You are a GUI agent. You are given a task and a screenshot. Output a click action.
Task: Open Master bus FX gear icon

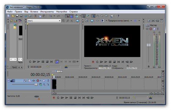click(151, 29)
